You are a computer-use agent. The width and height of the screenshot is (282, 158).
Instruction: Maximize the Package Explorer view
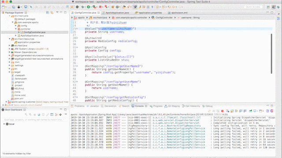pyautogui.click(x=65, y=13)
